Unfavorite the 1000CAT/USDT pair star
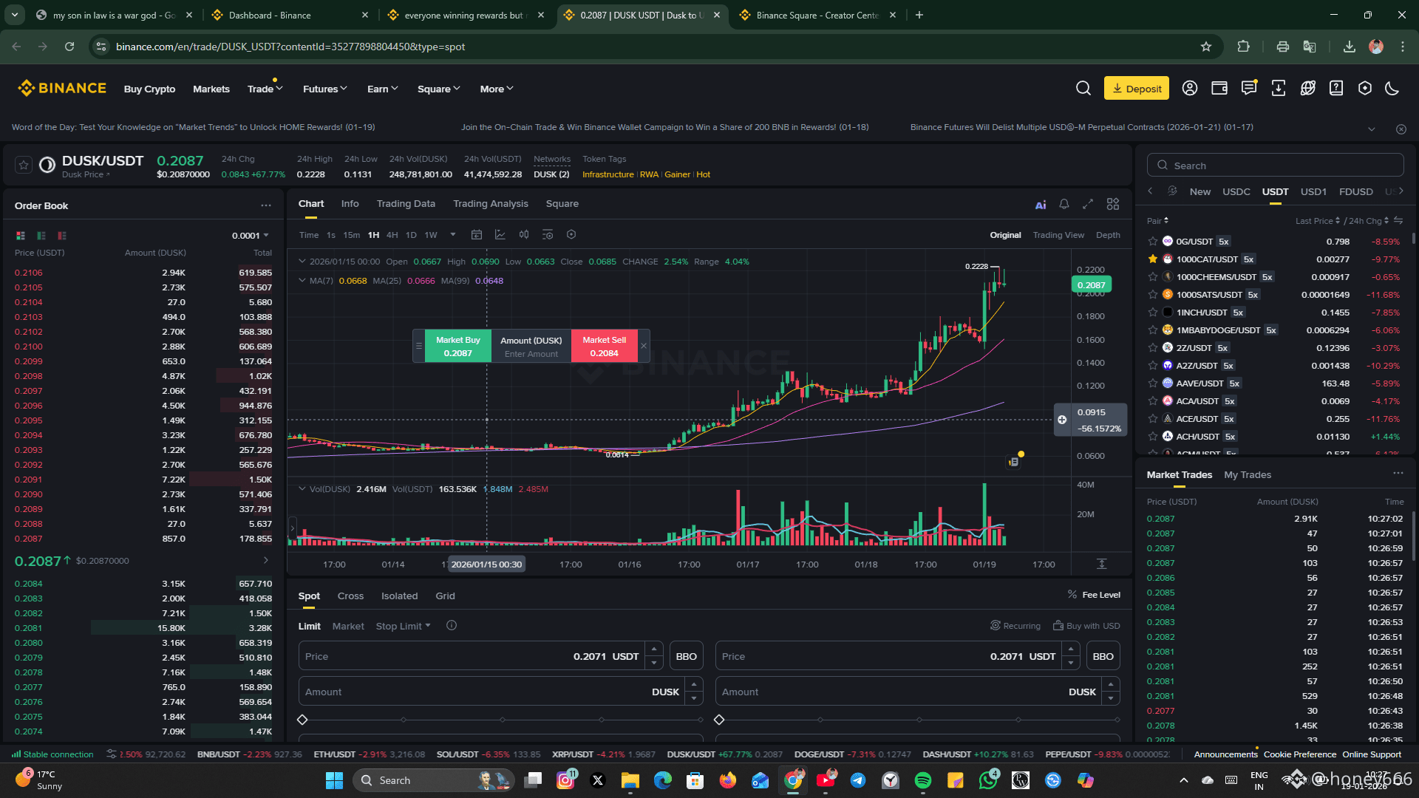The image size is (1419, 798). point(1153,259)
